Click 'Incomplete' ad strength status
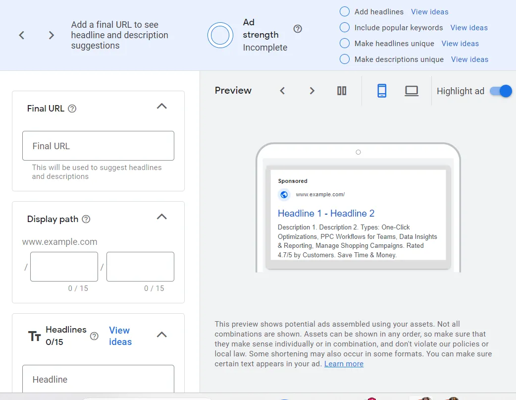The height and width of the screenshot is (400, 516). tap(265, 48)
